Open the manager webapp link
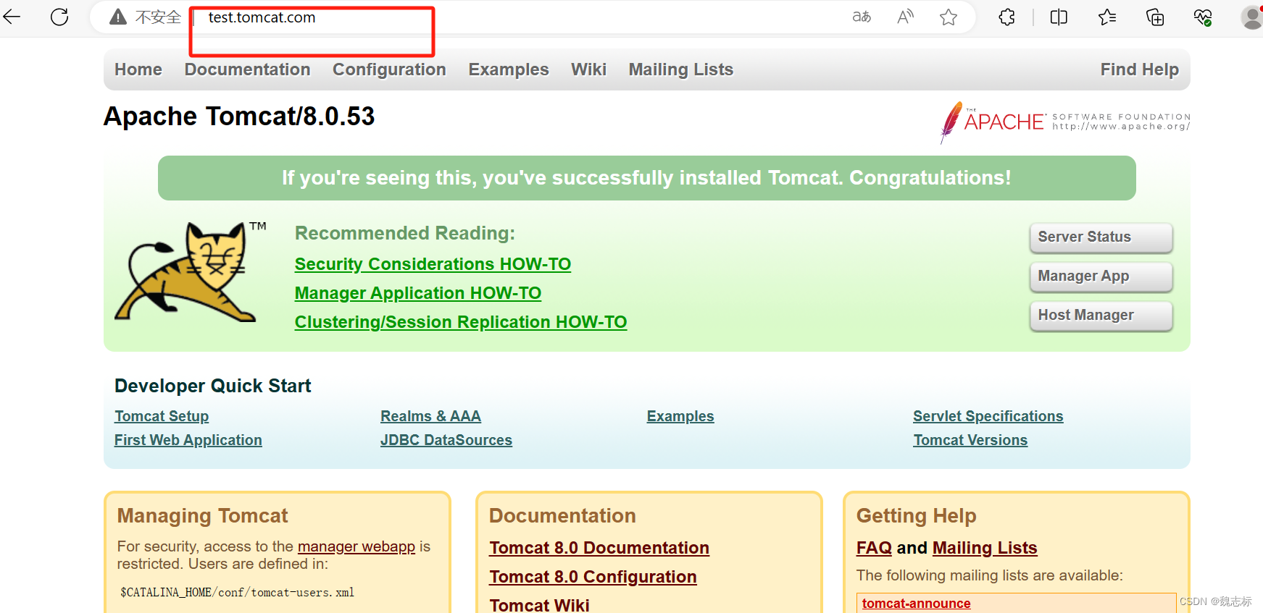1263x613 pixels. pos(357,546)
